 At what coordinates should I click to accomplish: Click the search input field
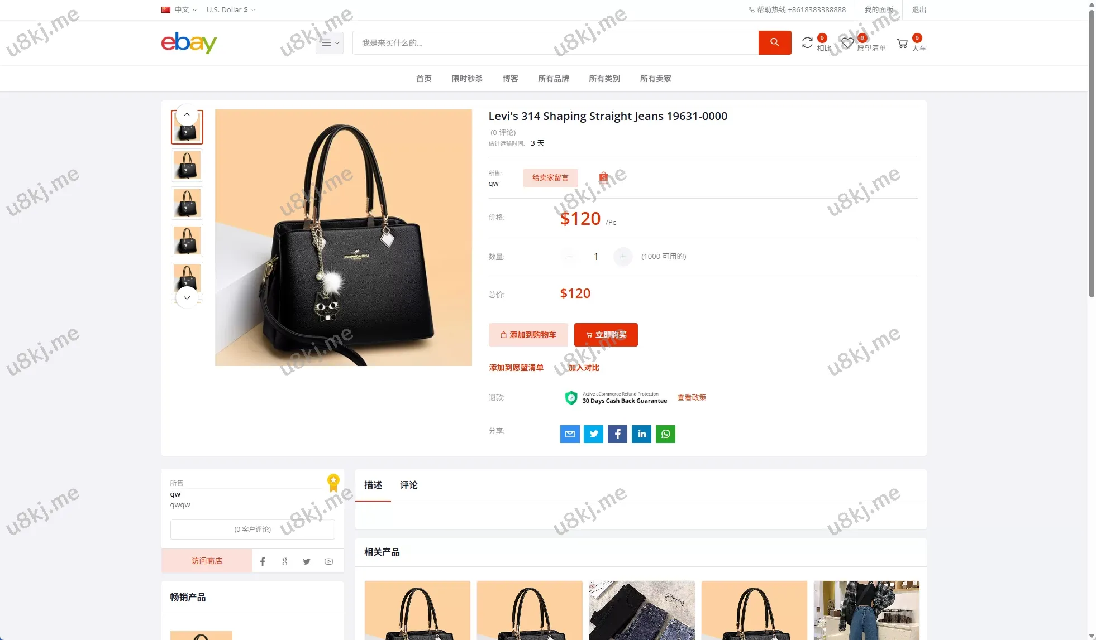pos(555,42)
